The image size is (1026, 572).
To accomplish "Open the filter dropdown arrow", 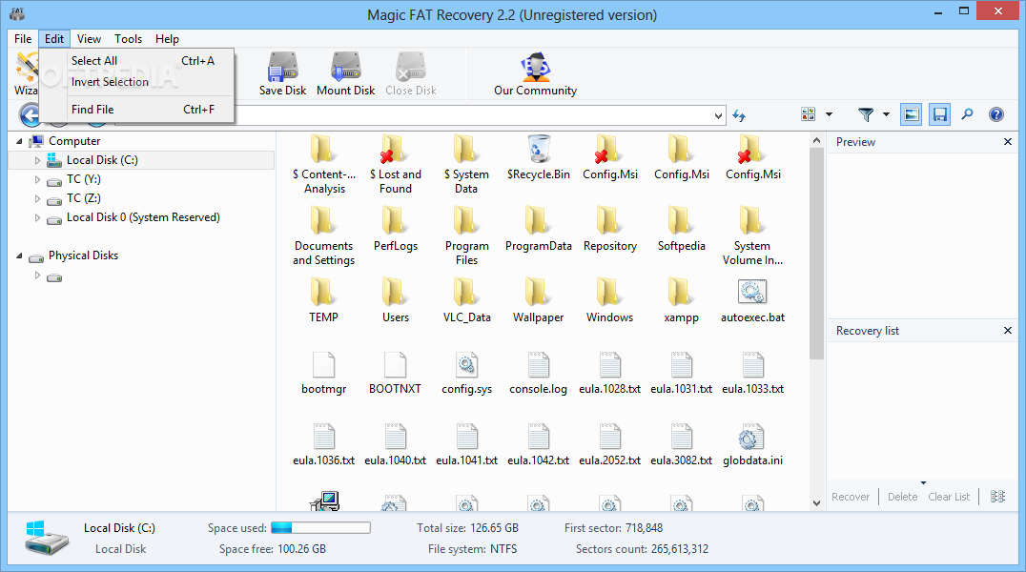I will (886, 114).
